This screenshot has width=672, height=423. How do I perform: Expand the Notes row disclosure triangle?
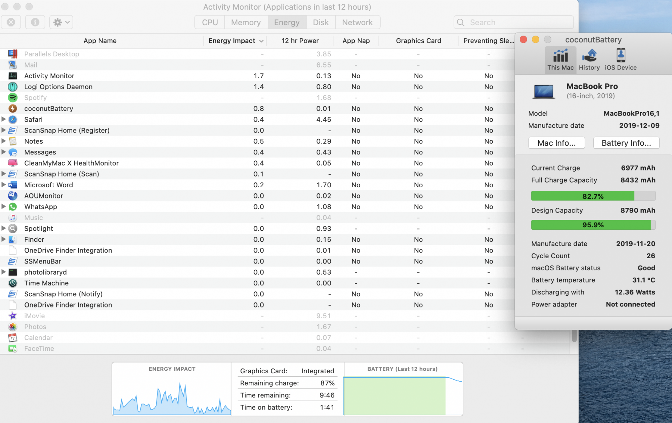coord(3,141)
